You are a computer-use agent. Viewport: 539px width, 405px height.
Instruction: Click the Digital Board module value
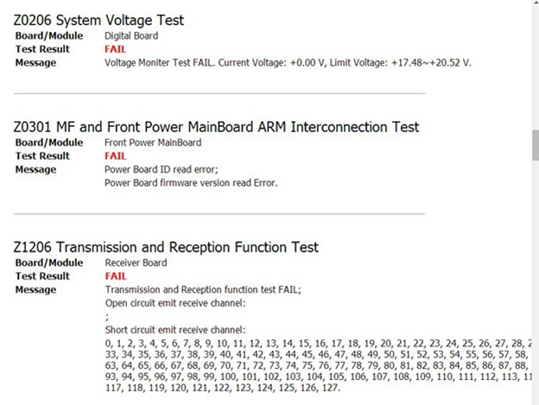pos(131,36)
